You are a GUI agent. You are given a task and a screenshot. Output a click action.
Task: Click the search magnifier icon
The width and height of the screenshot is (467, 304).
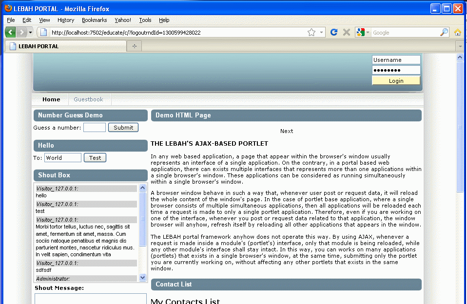444,32
